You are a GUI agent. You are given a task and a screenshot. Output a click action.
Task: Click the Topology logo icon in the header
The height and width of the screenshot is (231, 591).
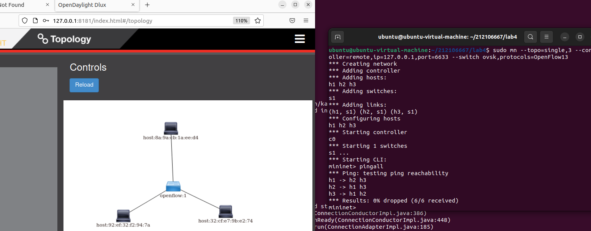click(43, 39)
